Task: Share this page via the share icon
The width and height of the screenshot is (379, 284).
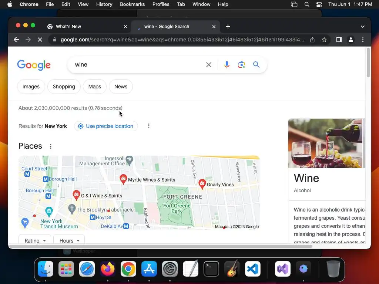Action: click(312, 40)
